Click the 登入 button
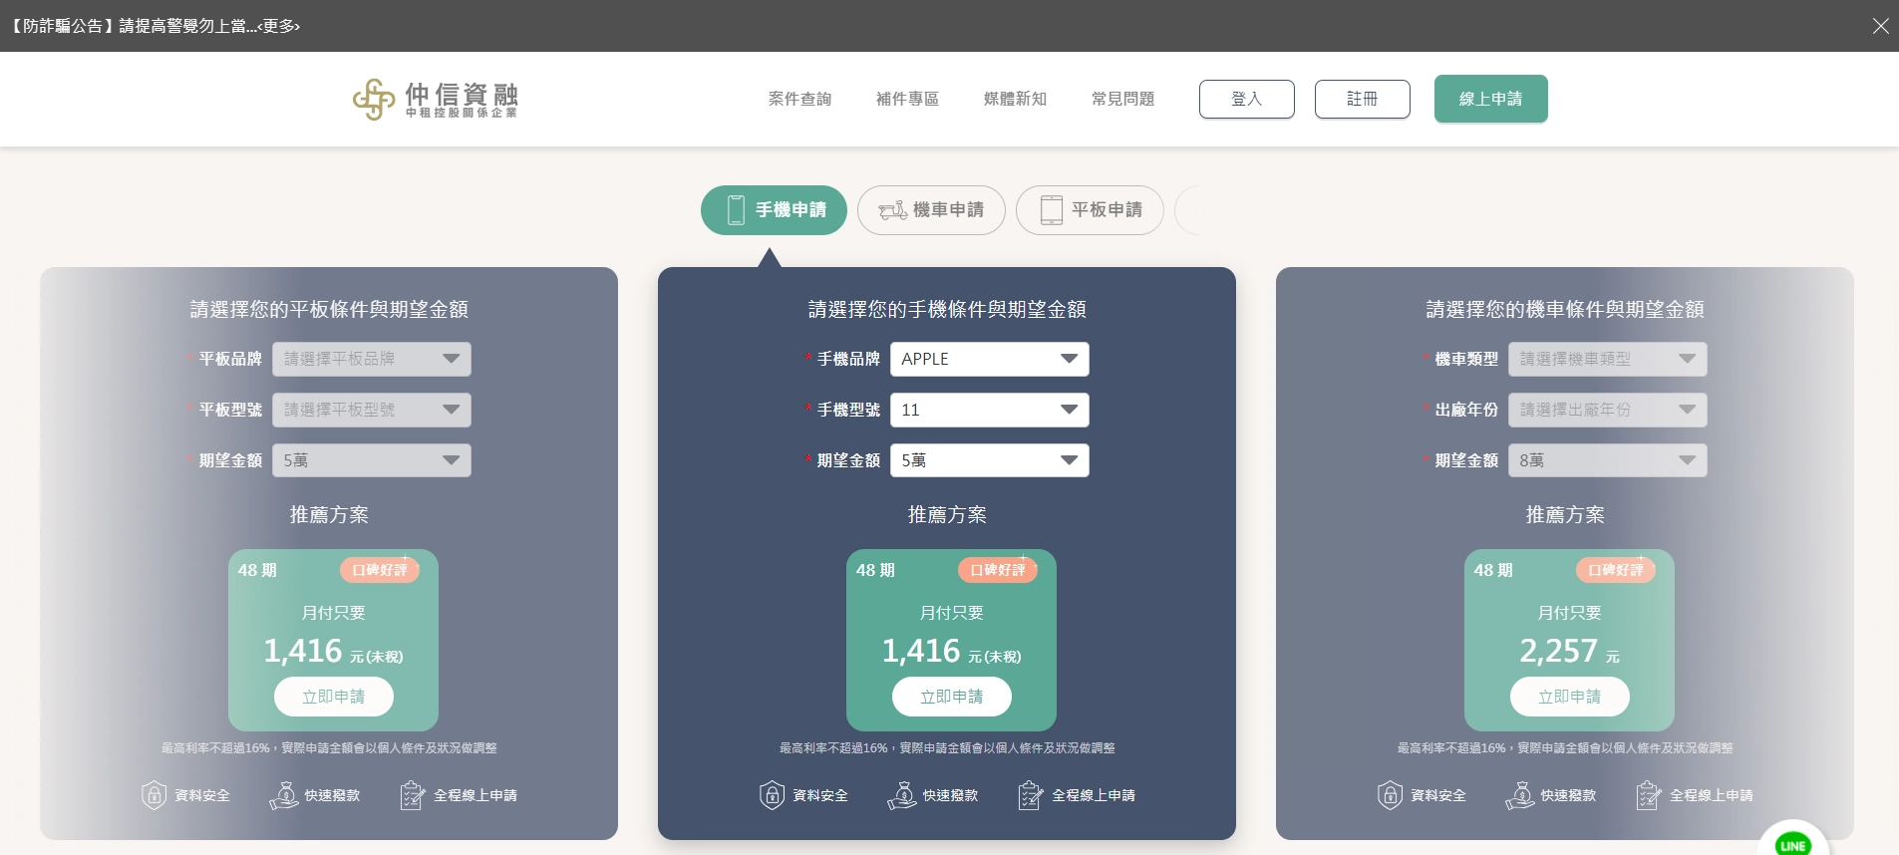This screenshot has height=855, width=1899. click(x=1246, y=99)
